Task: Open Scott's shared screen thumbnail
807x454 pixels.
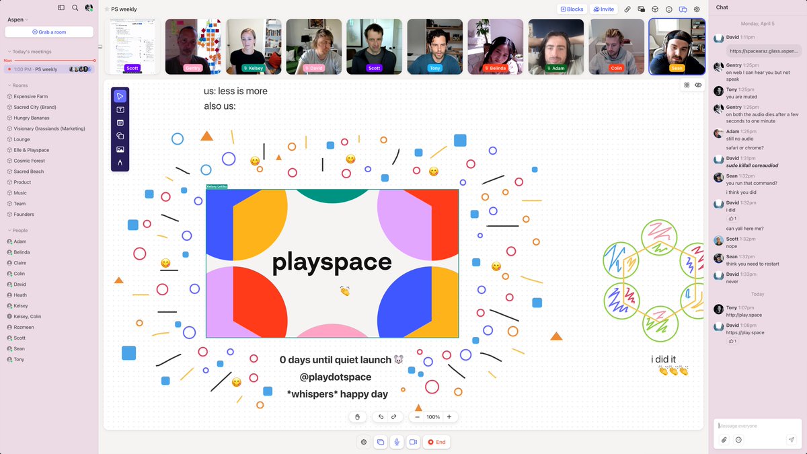Action: click(x=132, y=46)
